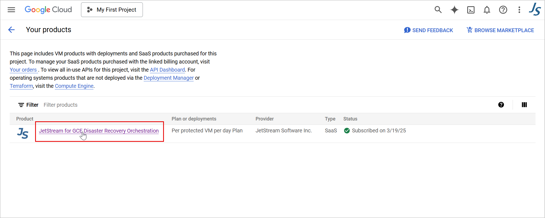Viewport: 545px width, 218px height.
Task: Click the Provider column header
Action: click(x=264, y=119)
